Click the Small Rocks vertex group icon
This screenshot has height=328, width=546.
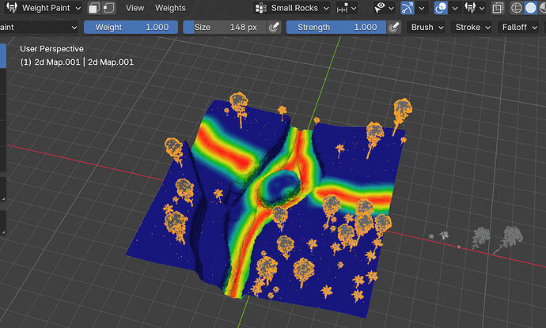pos(261,8)
